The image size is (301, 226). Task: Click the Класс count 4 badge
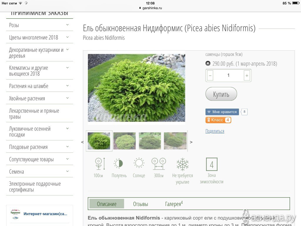(x=228, y=120)
